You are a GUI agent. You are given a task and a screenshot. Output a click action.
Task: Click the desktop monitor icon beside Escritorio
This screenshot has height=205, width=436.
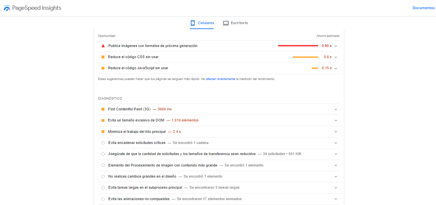click(x=226, y=23)
